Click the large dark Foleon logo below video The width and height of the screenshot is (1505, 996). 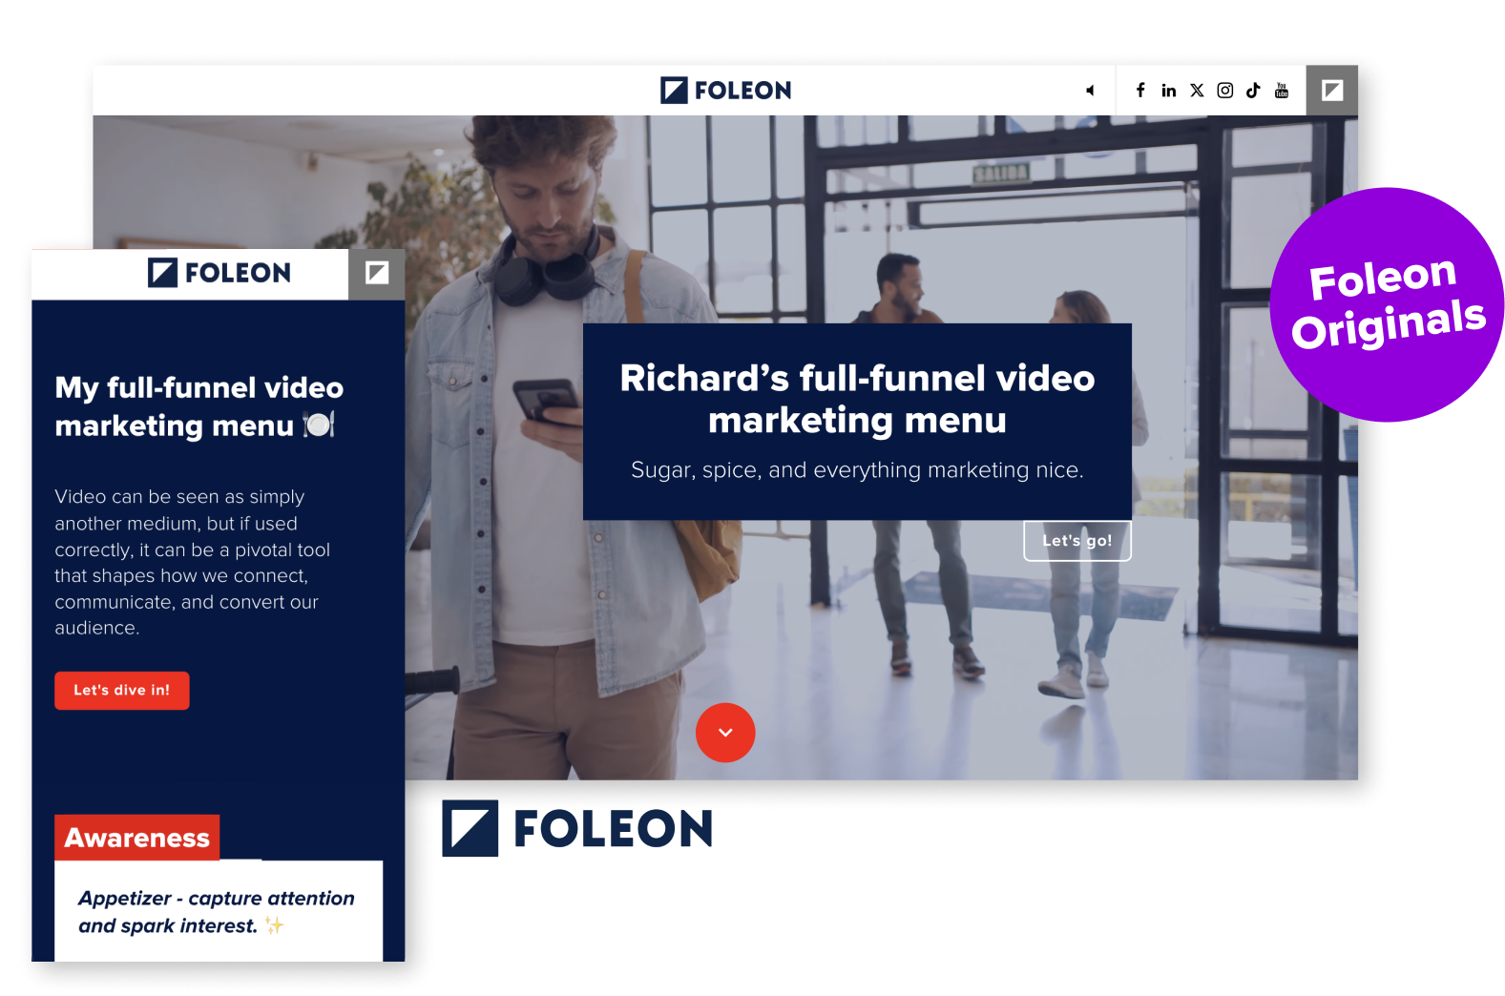point(577,828)
